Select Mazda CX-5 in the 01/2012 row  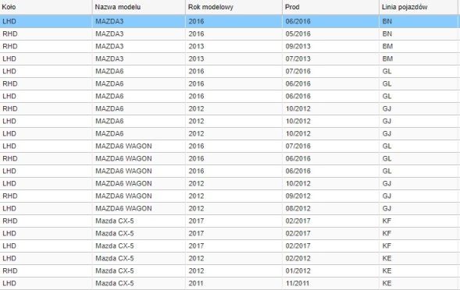click(x=114, y=271)
